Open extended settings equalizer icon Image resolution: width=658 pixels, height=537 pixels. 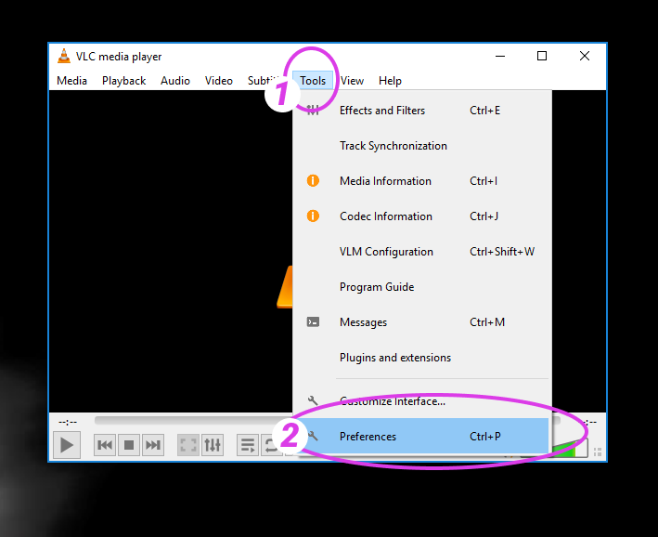click(213, 446)
